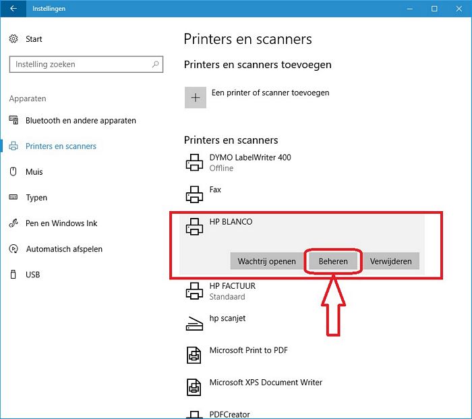
Task: Click the Bluetooth devices icon
Action: [x=13, y=120]
